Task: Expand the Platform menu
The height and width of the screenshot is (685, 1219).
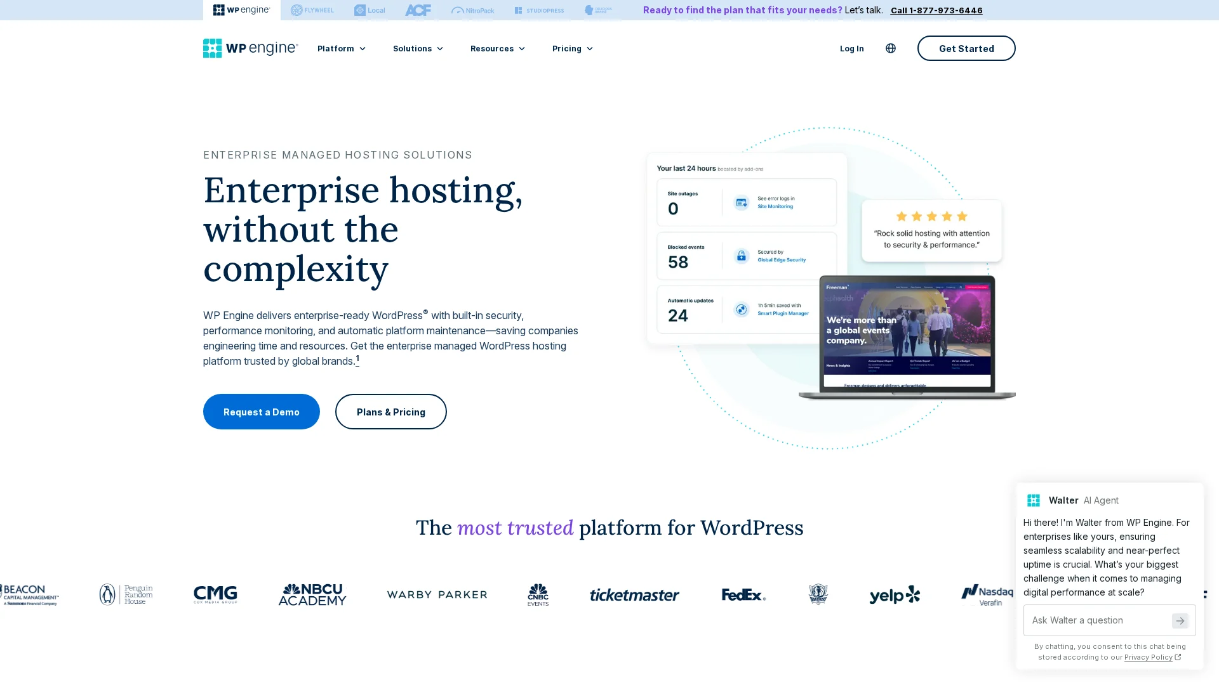Action: click(342, 48)
